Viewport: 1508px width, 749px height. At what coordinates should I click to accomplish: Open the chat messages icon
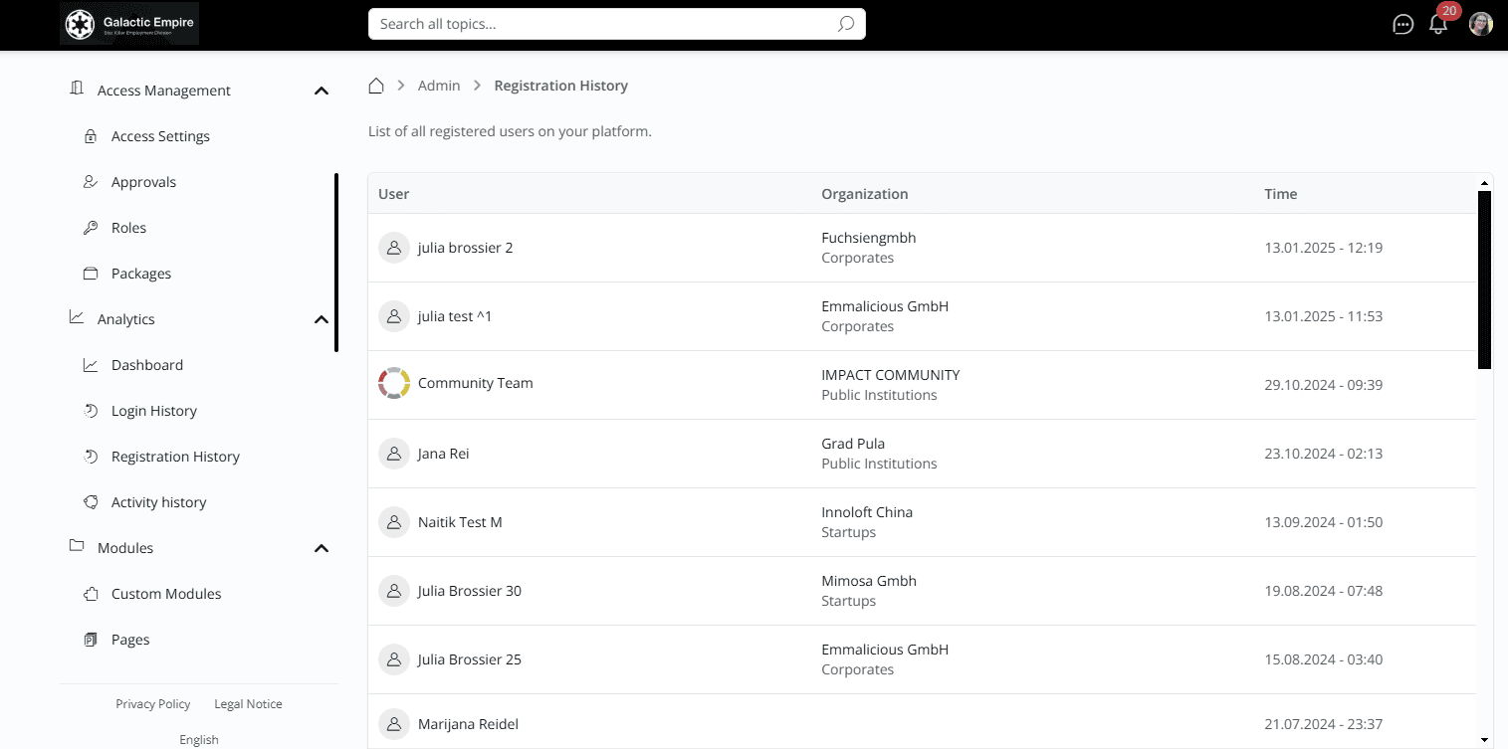pyautogui.click(x=1402, y=25)
